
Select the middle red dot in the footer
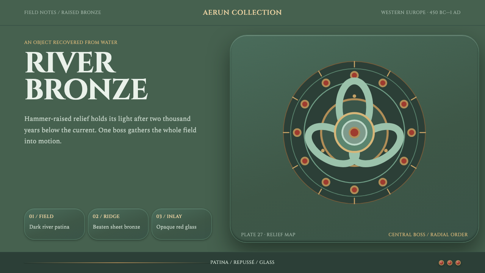click(450, 263)
